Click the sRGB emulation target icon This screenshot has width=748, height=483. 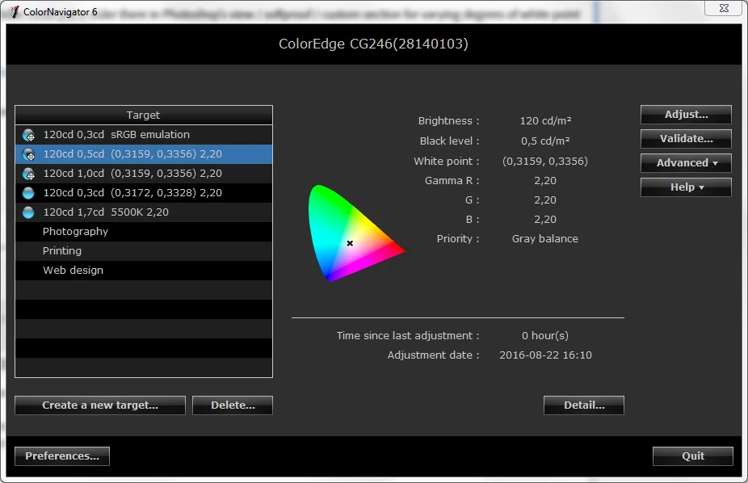tap(28, 135)
